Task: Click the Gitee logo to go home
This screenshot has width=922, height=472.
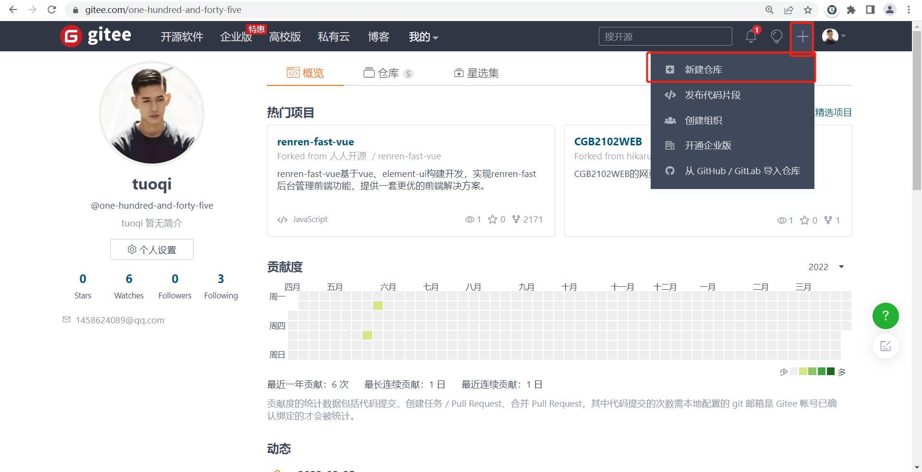Action: pyautogui.click(x=95, y=35)
